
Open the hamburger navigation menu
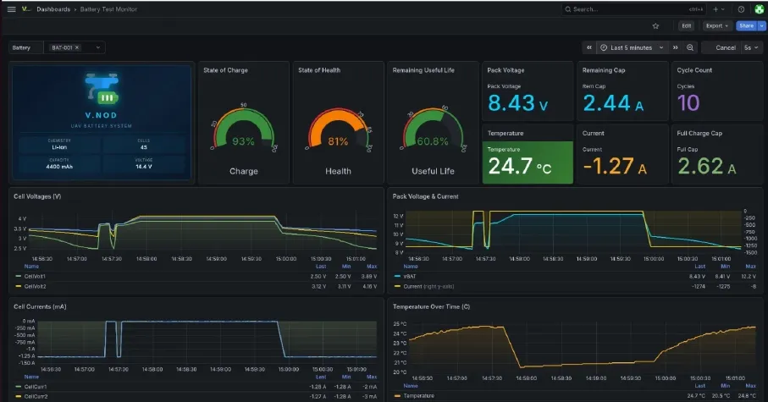[11, 9]
